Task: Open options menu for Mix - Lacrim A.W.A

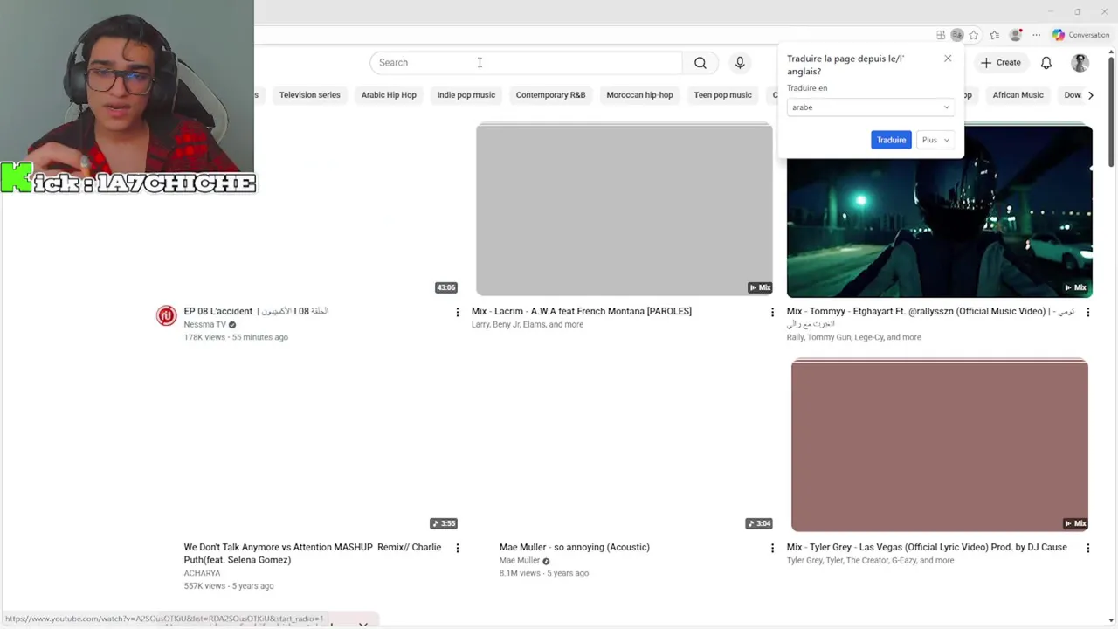Action: coord(772,312)
